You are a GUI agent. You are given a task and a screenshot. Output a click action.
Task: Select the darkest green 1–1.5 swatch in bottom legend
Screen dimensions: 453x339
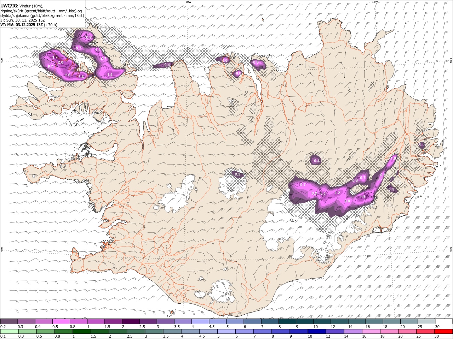pyautogui.click(x=81, y=331)
